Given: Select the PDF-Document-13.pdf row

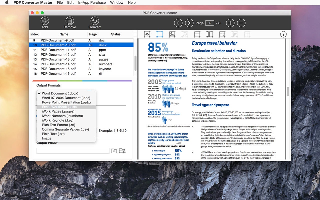Looking at the screenshot, I should [x=81, y=59].
